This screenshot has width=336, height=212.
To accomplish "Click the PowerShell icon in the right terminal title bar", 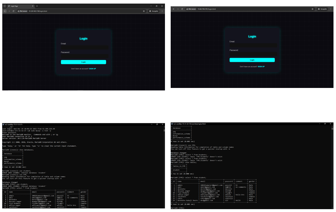I will click(172, 124).
